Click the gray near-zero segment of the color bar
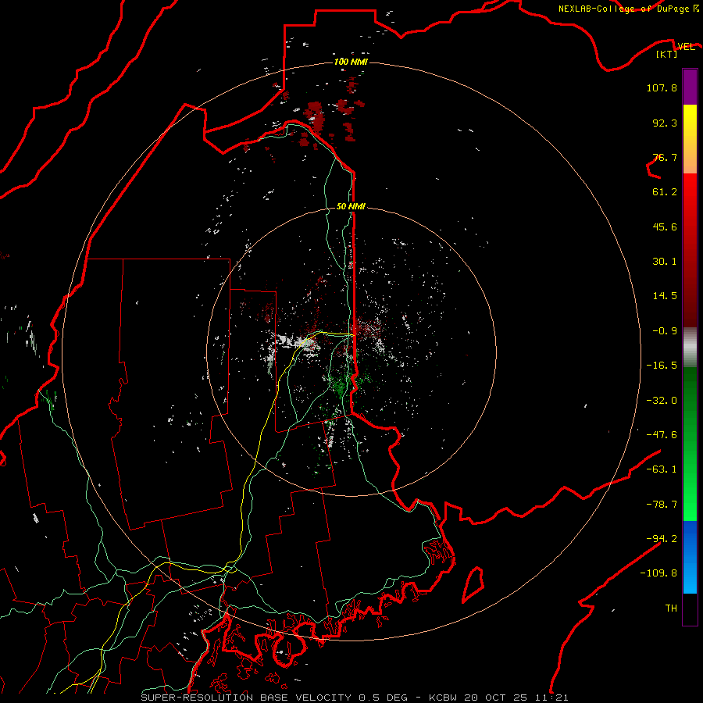Screen dimensions: 703x703 pos(690,348)
